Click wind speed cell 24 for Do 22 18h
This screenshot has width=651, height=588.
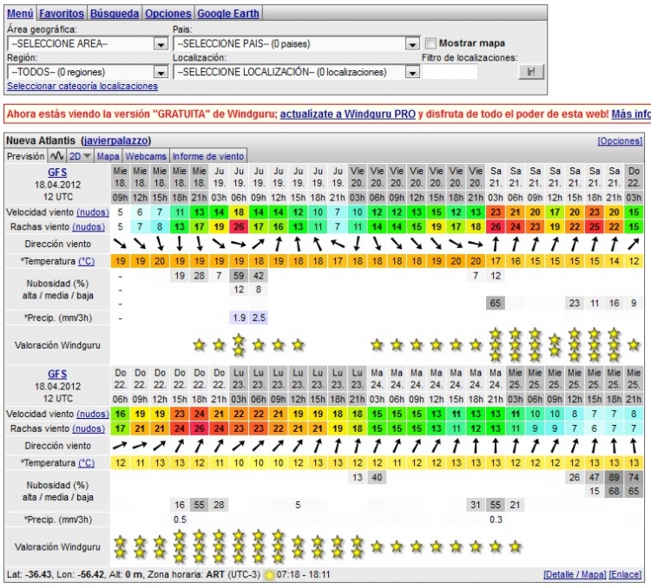tap(200, 415)
